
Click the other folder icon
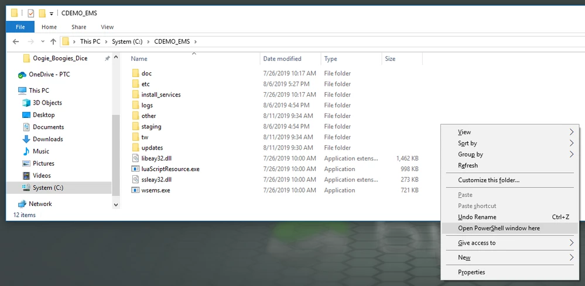[x=135, y=116]
